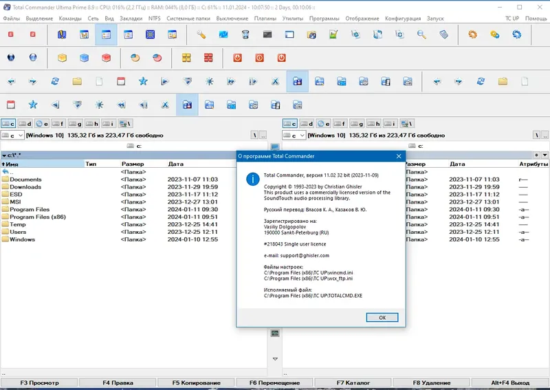The width and height of the screenshot is (550, 390).
Task: Open the Закладки menu
Action: 131,19
